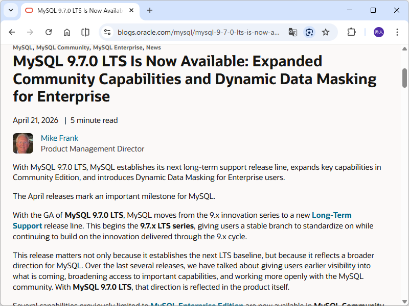This screenshot has height=306, width=409.
Task: Click the '5 minute read' text
Action: [94, 120]
